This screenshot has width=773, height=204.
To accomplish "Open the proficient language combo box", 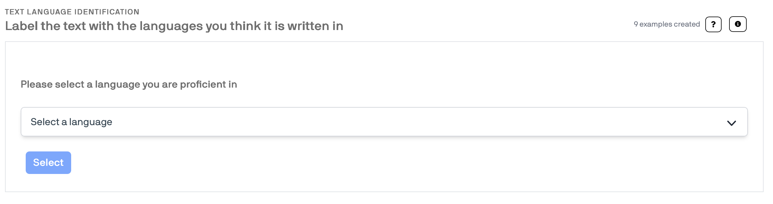I will point(384,122).
